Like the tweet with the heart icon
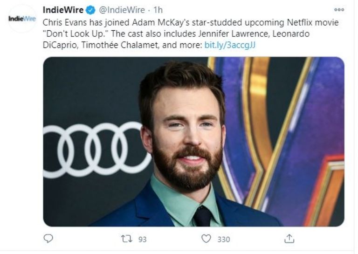The image size is (358, 254). point(207,239)
